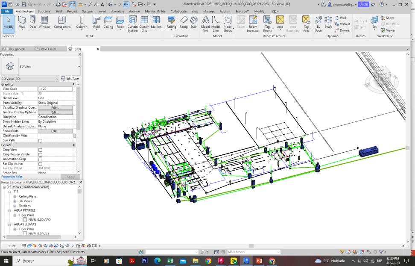This screenshot has width=415, height=266.
Task: Check the Annotation Crop option
Action: (41, 160)
